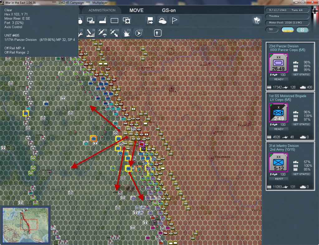Set 23rd Panzer Division to static
This screenshot has height=245, width=319.
302,75
